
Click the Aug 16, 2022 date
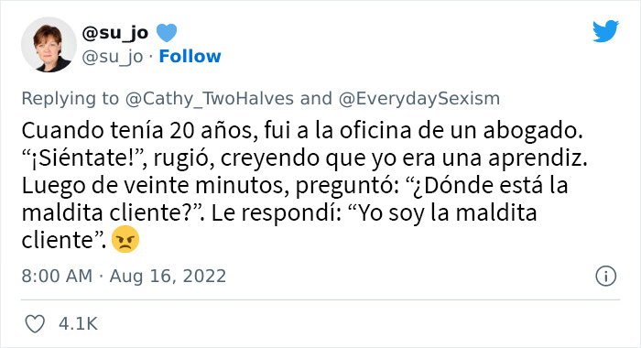168,276
